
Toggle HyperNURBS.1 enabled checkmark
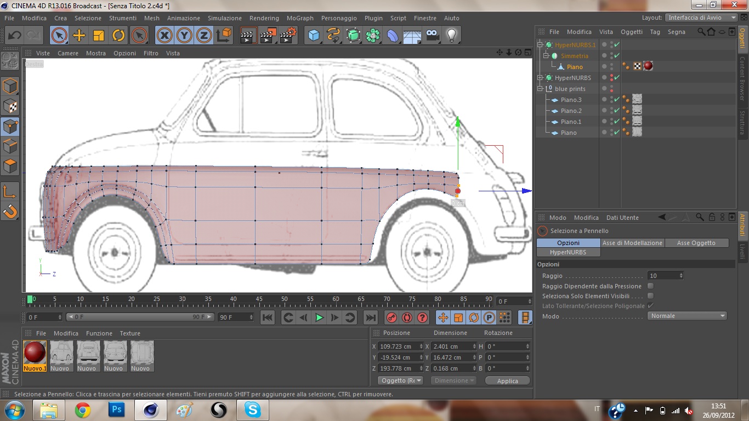[617, 45]
